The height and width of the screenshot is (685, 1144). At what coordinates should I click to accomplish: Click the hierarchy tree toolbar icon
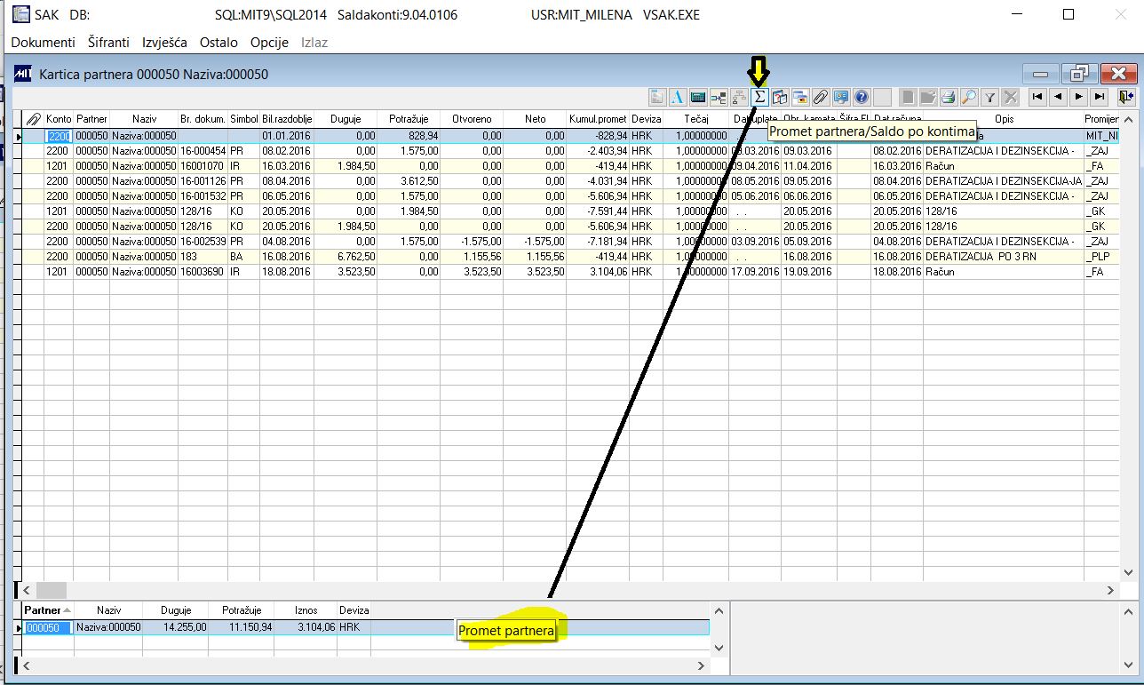point(739,97)
